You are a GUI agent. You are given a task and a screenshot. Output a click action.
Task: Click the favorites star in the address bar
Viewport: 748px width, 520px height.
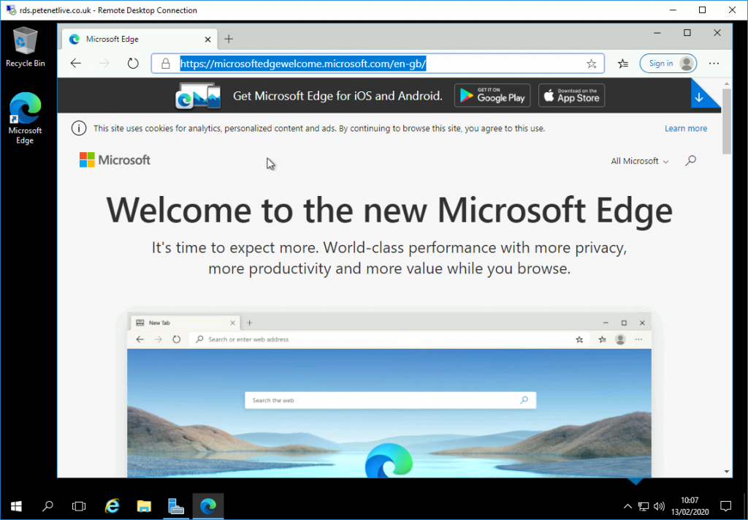click(591, 64)
